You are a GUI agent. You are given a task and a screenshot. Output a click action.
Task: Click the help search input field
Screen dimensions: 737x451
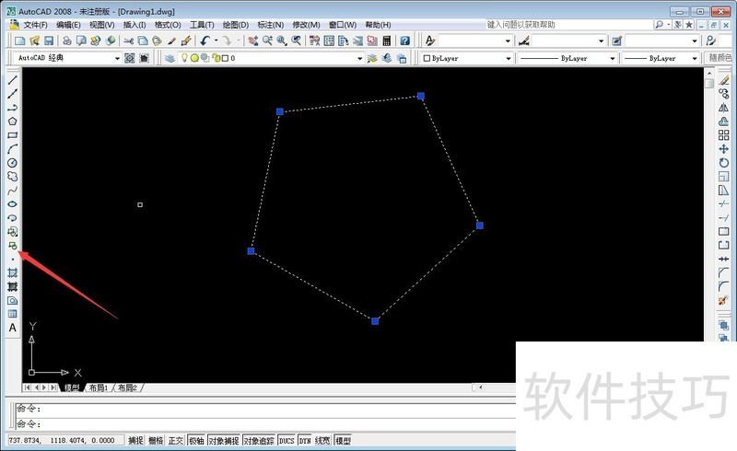click(568, 25)
